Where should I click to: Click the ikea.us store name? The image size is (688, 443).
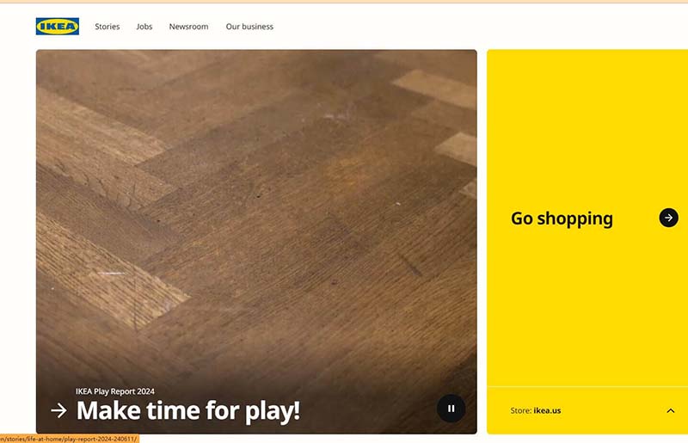coord(547,411)
